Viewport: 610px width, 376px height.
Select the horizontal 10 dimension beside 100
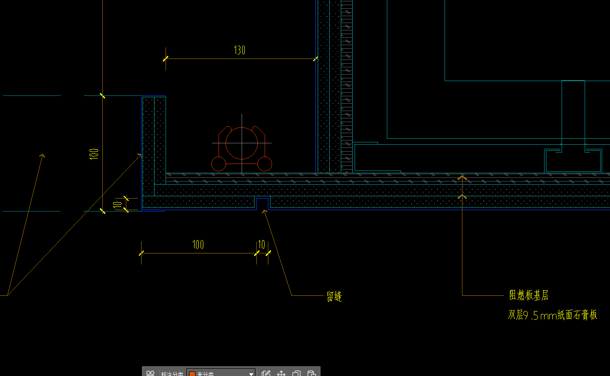261,245
